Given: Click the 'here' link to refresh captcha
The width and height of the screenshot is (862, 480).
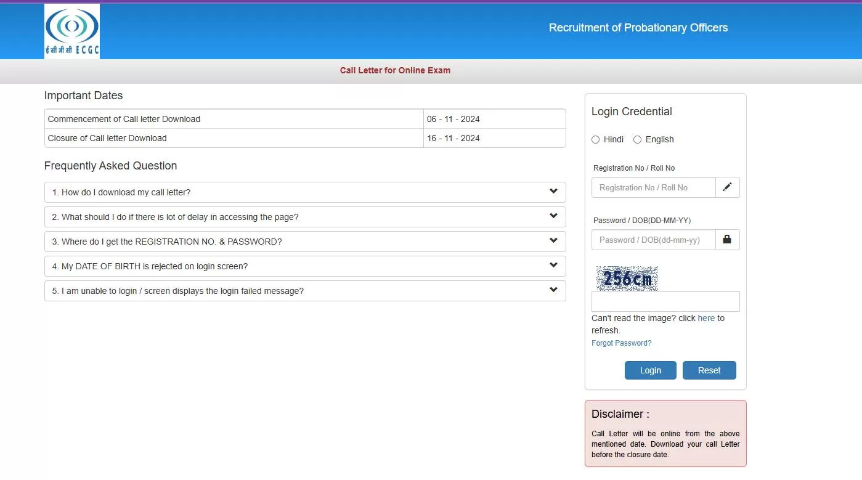Looking at the screenshot, I should 706,318.
